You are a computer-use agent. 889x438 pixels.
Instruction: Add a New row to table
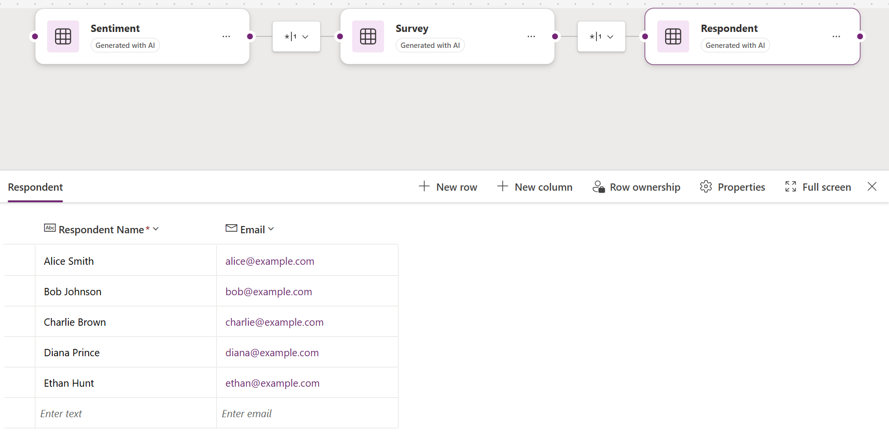[x=448, y=187]
